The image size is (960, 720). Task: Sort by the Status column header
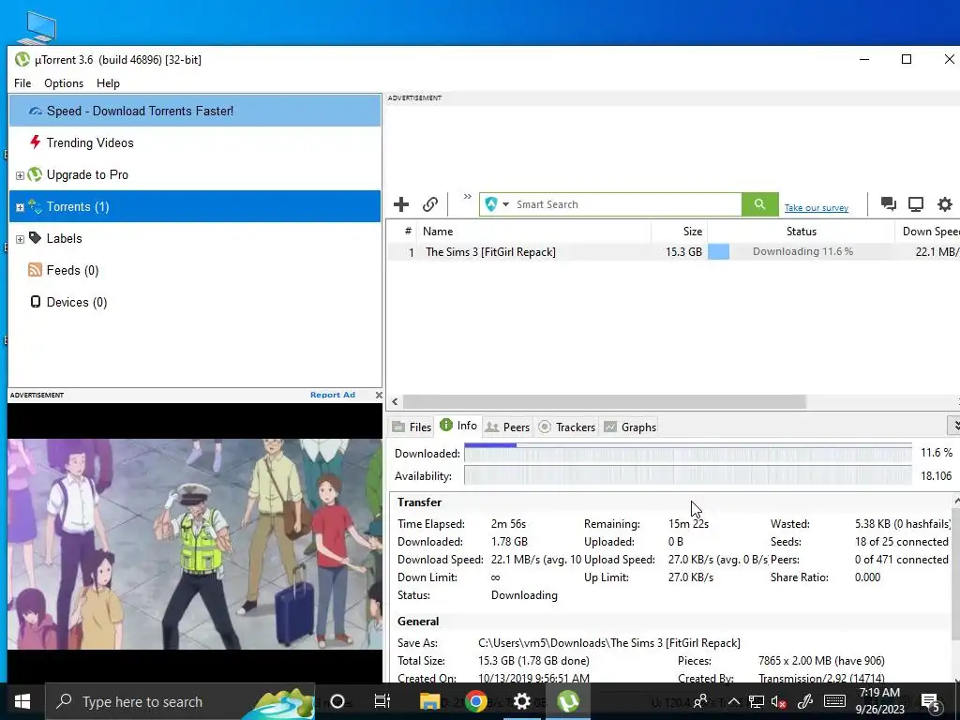coord(801,232)
